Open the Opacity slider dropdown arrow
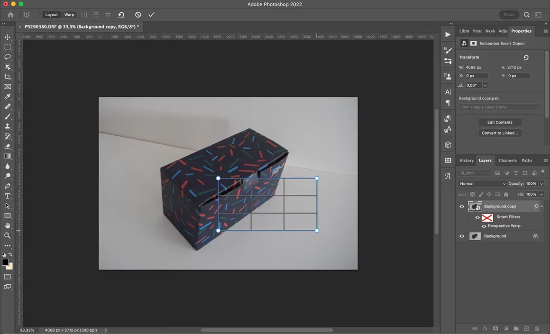Viewport: 550px width, 334px height. [541, 184]
